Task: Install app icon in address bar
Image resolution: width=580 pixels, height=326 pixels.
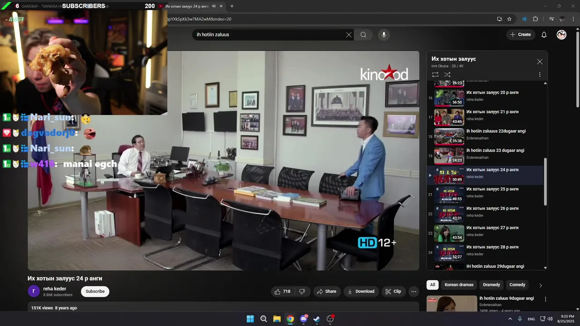Action: (x=499, y=19)
